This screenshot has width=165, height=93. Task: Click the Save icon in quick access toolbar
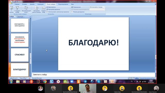(15, 2)
